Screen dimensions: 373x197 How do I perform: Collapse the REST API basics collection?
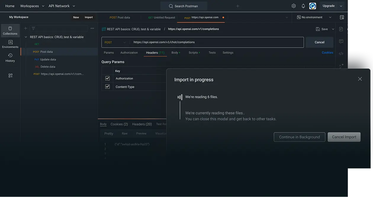26,37
